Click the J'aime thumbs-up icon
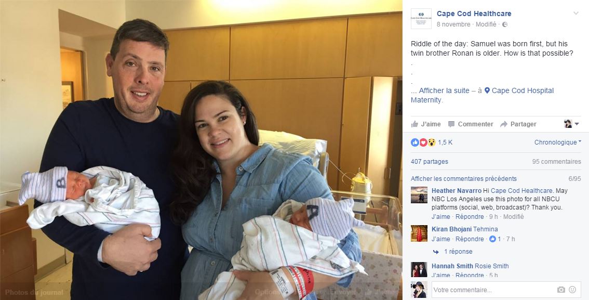The image size is (589, 300). pos(414,124)
